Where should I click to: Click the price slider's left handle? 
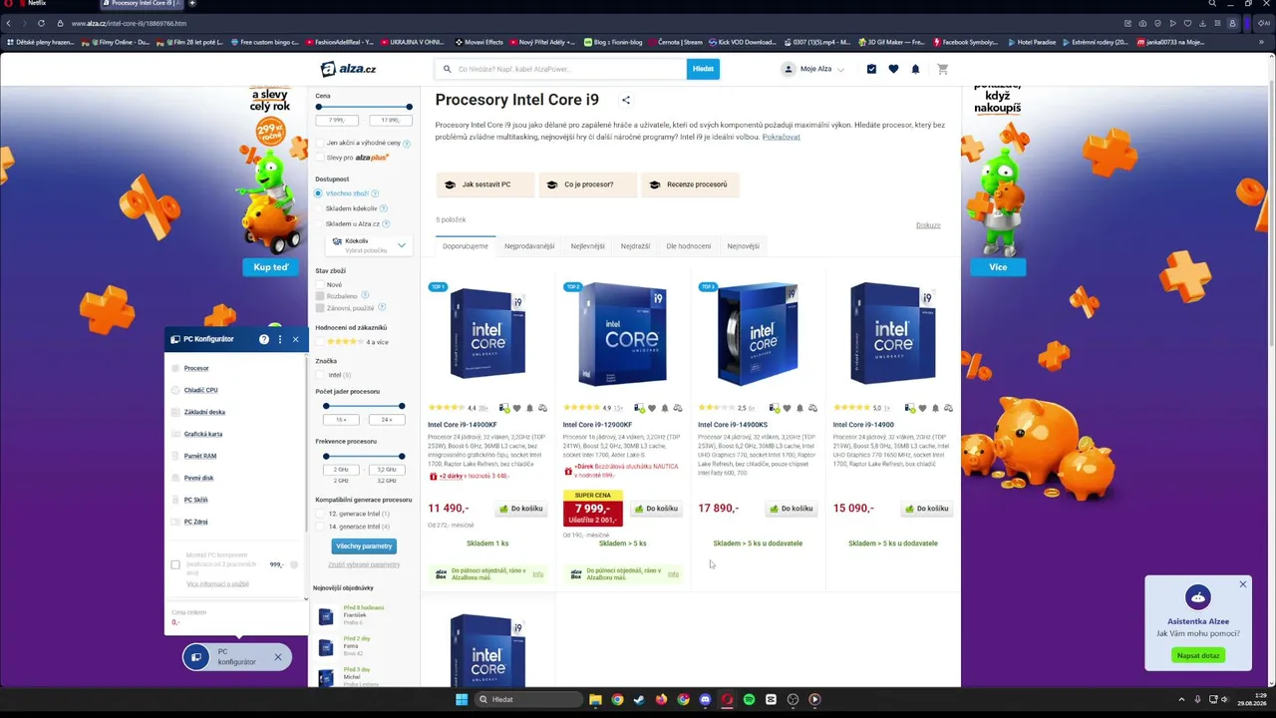319,107
